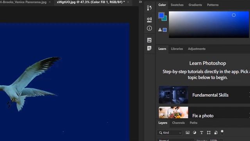Click the foreground color swatch
The width and height of the screenshot is (250, 141).
pos(161,15)
